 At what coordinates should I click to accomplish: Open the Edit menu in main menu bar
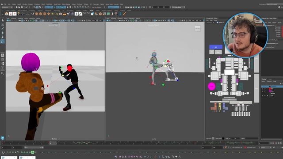tap(9, 4)
